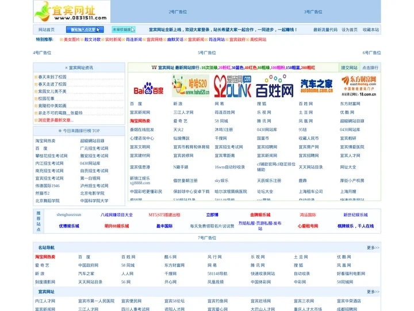Open recommended site shenghuozixun
This screenshot has width=414, height=311.
(69, 215)
